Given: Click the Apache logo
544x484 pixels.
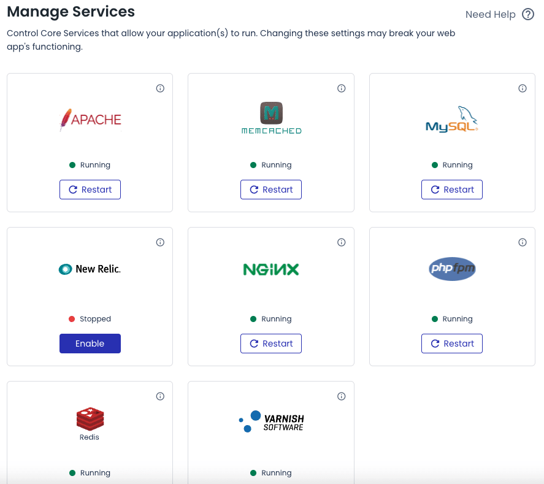Looking at the screenshot, I should click(90, 120).
